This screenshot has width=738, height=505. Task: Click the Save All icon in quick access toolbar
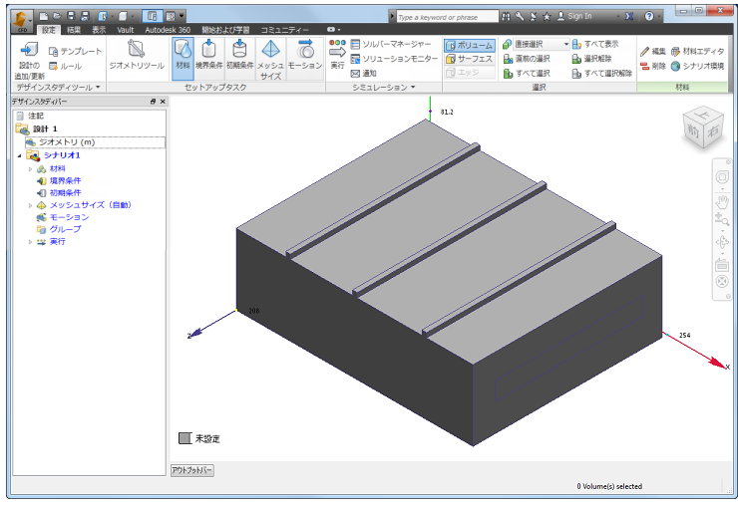85,17
